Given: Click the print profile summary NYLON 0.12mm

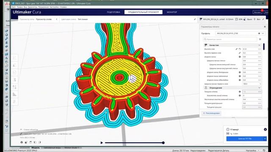Looking at the screenshot, I should [x=216, y=19].
